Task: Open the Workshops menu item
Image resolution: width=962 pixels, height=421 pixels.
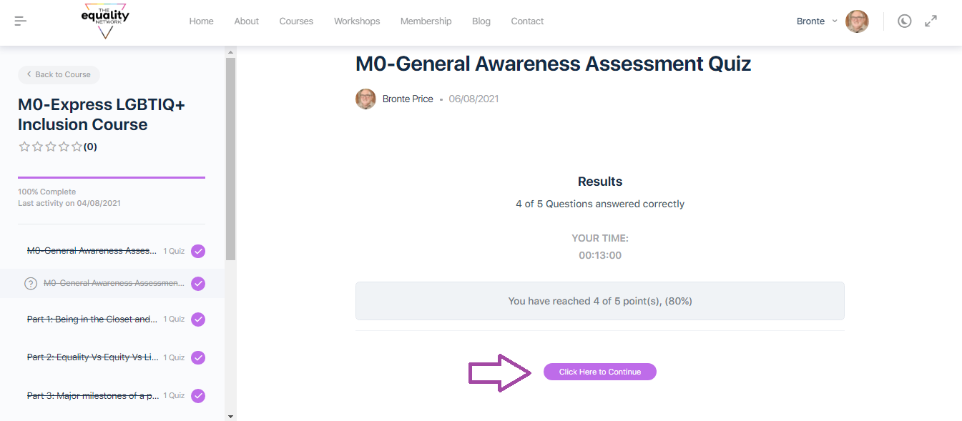Action: (357, 21)
